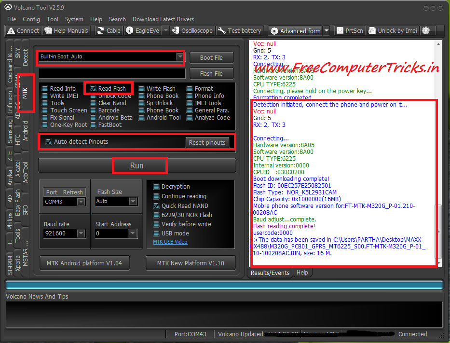450x343 pixels.
Task: Tick the Sp Unlock option
Action: point(141,103)
